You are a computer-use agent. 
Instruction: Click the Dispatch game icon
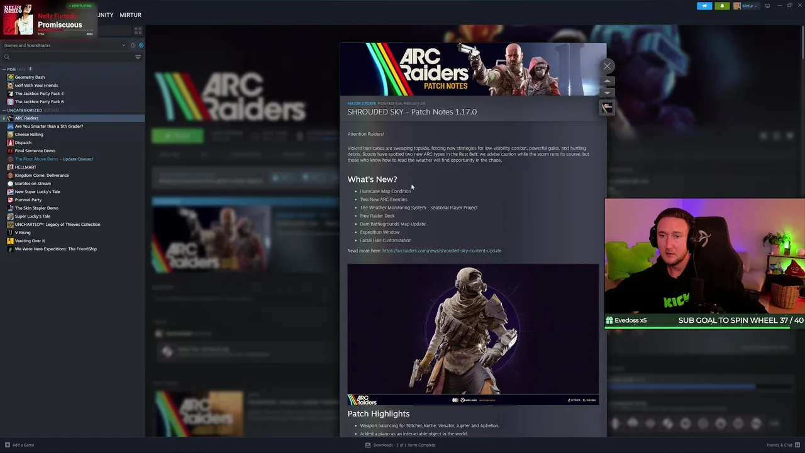10,143
